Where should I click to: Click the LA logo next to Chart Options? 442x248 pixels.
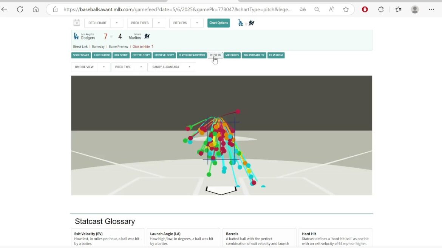click(240, 23)
